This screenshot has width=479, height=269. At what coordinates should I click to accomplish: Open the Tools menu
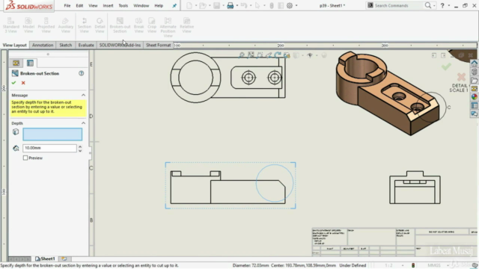point(123,5)
